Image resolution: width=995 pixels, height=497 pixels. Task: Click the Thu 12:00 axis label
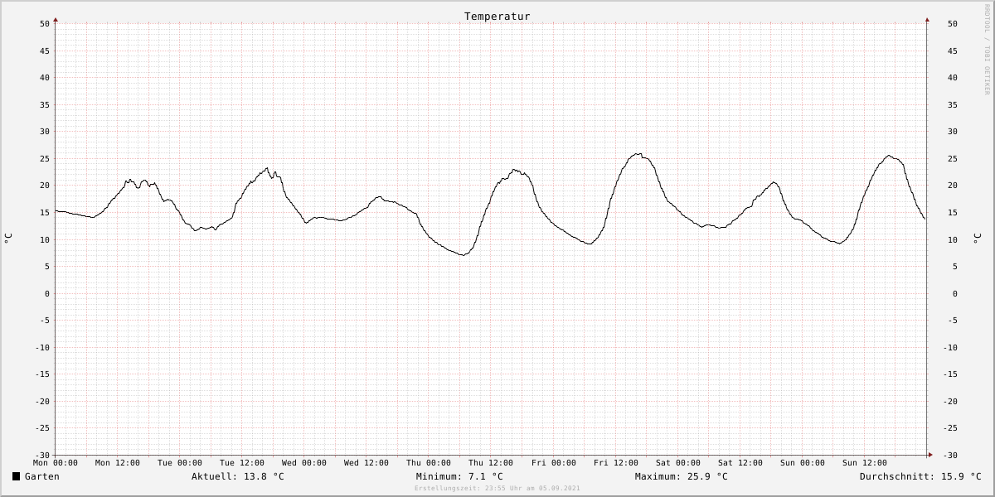click(x=491, y=463)
